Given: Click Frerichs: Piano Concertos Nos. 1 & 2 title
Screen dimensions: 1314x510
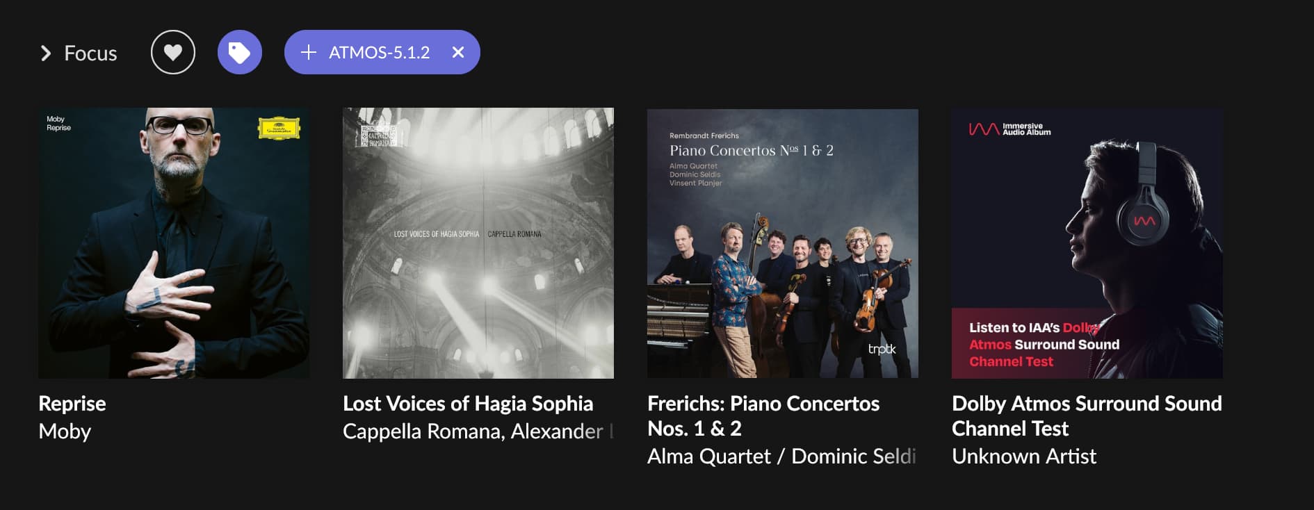Looking at the screenshot, I should point(763,416).
